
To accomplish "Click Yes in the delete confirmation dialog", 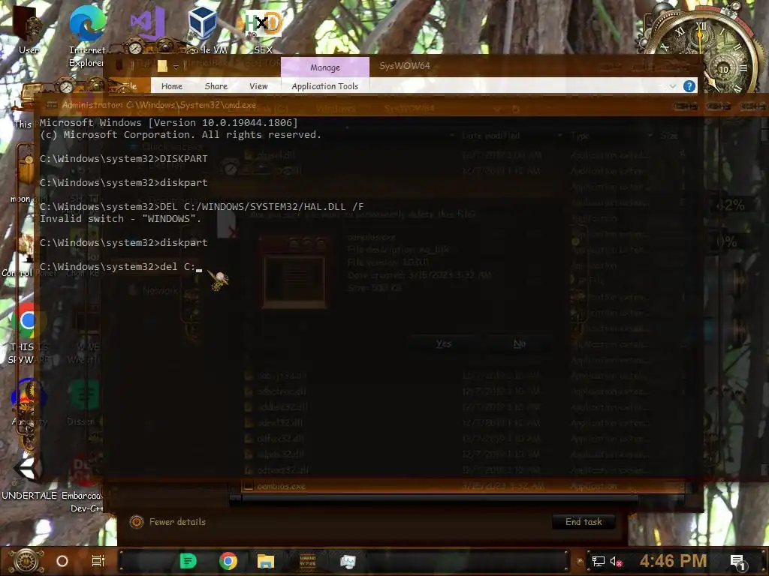I will click(443, 343).
